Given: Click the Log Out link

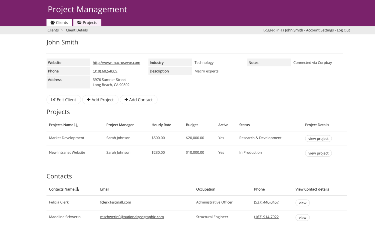Looking at the screenshot, I should (x=343, y=30).
